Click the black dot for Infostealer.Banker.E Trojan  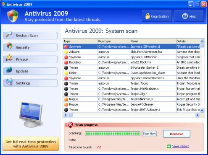pyautogui.click(x=66, y=68)
